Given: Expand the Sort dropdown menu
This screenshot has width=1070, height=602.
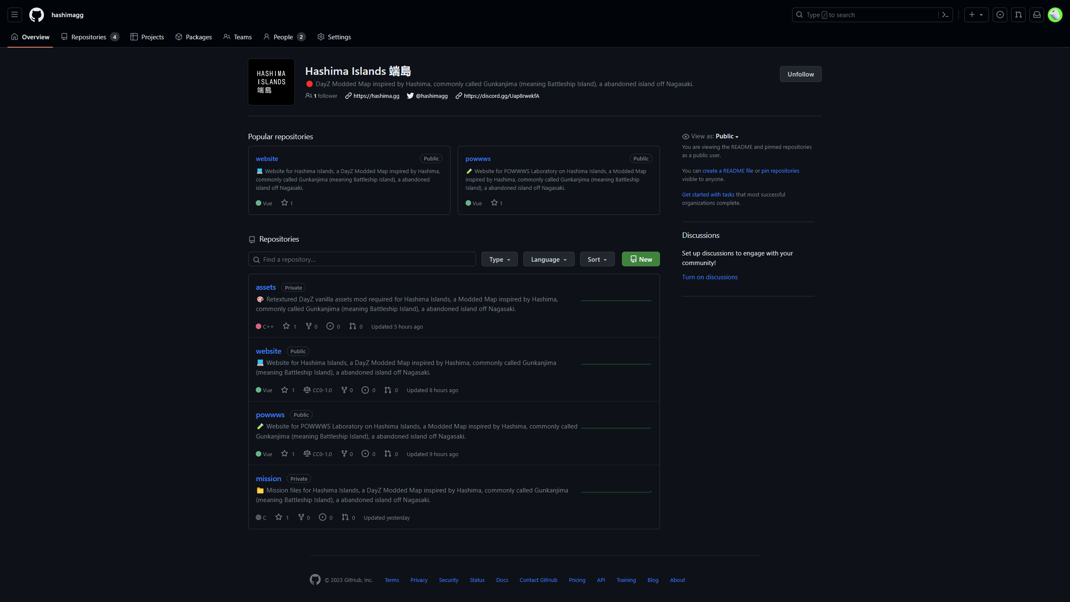Looking at the screenshot, I should point(597,259).
